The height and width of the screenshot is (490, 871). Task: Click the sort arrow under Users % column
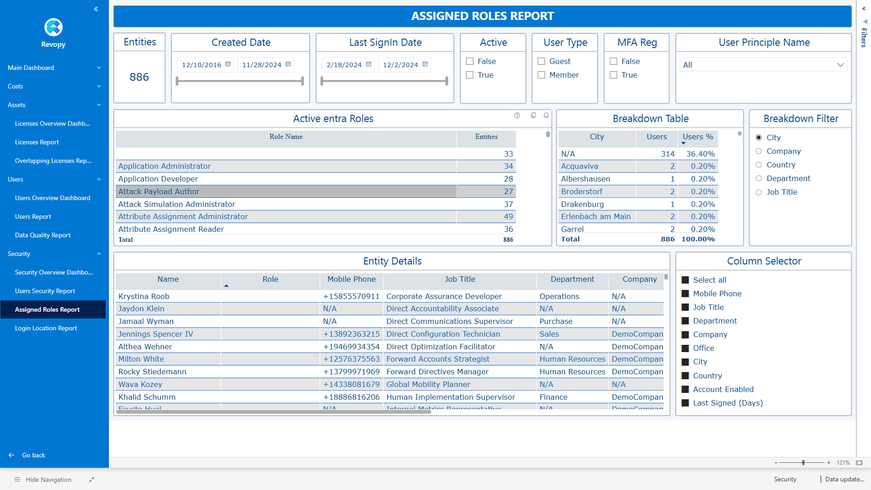683,143
